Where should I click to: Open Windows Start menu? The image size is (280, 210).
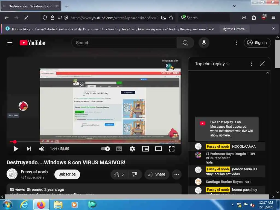7,205
